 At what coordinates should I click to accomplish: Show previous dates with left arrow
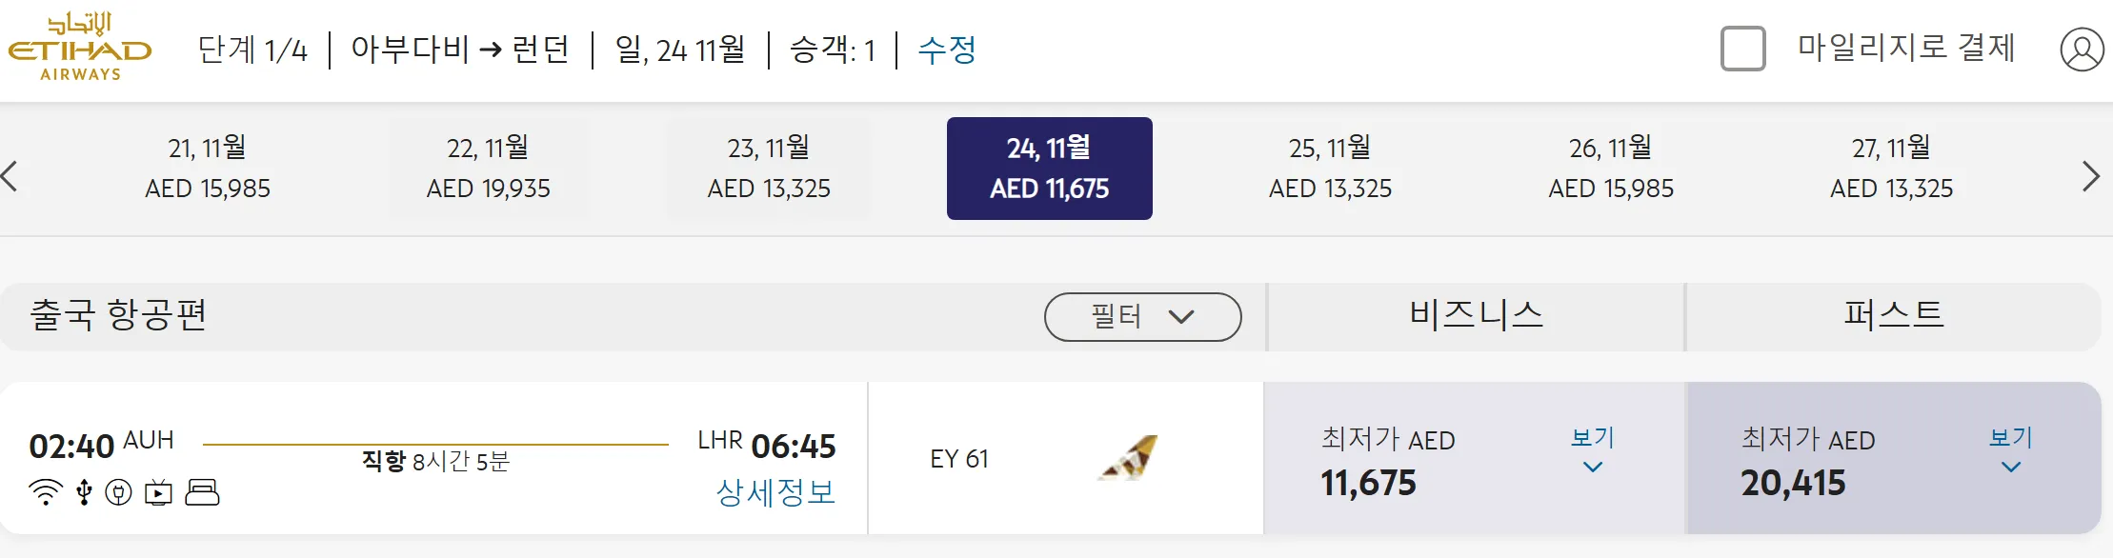(10, 176)
